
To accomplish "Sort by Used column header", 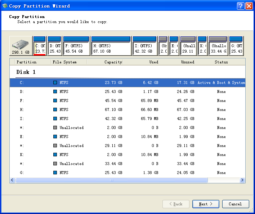I will (x=141, y=62).
